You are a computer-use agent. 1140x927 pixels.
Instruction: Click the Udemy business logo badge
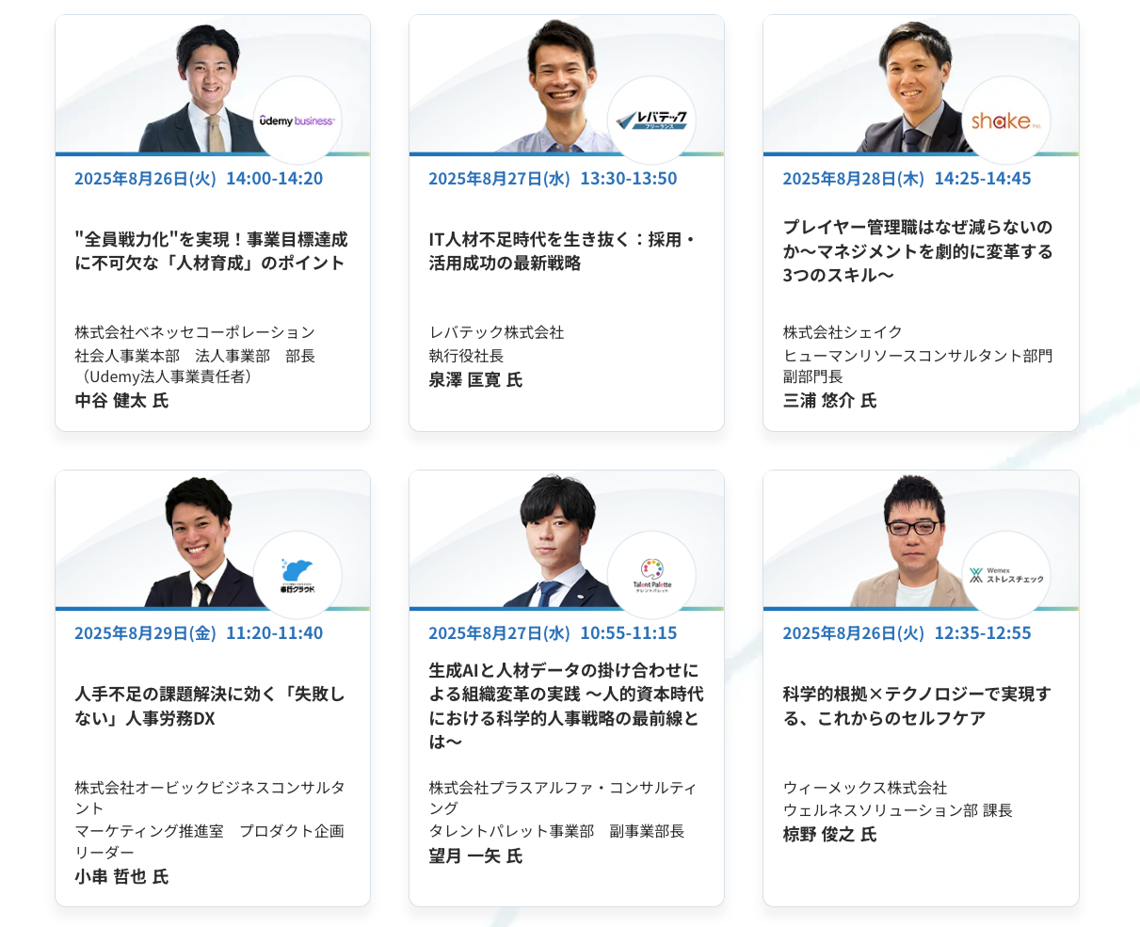click(297, 120)
